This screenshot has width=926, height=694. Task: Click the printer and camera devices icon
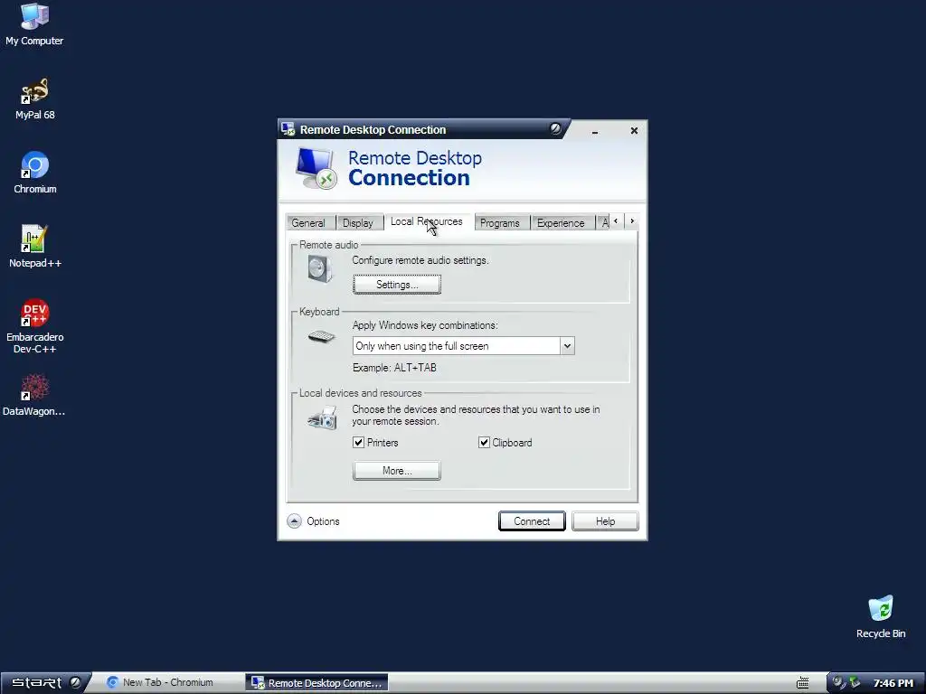coord(323,417)
